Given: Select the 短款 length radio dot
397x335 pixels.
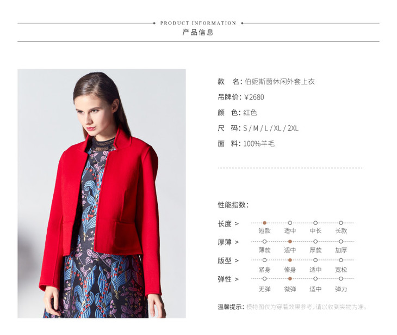Looking at the screenshot, I should tap(264, 223).
